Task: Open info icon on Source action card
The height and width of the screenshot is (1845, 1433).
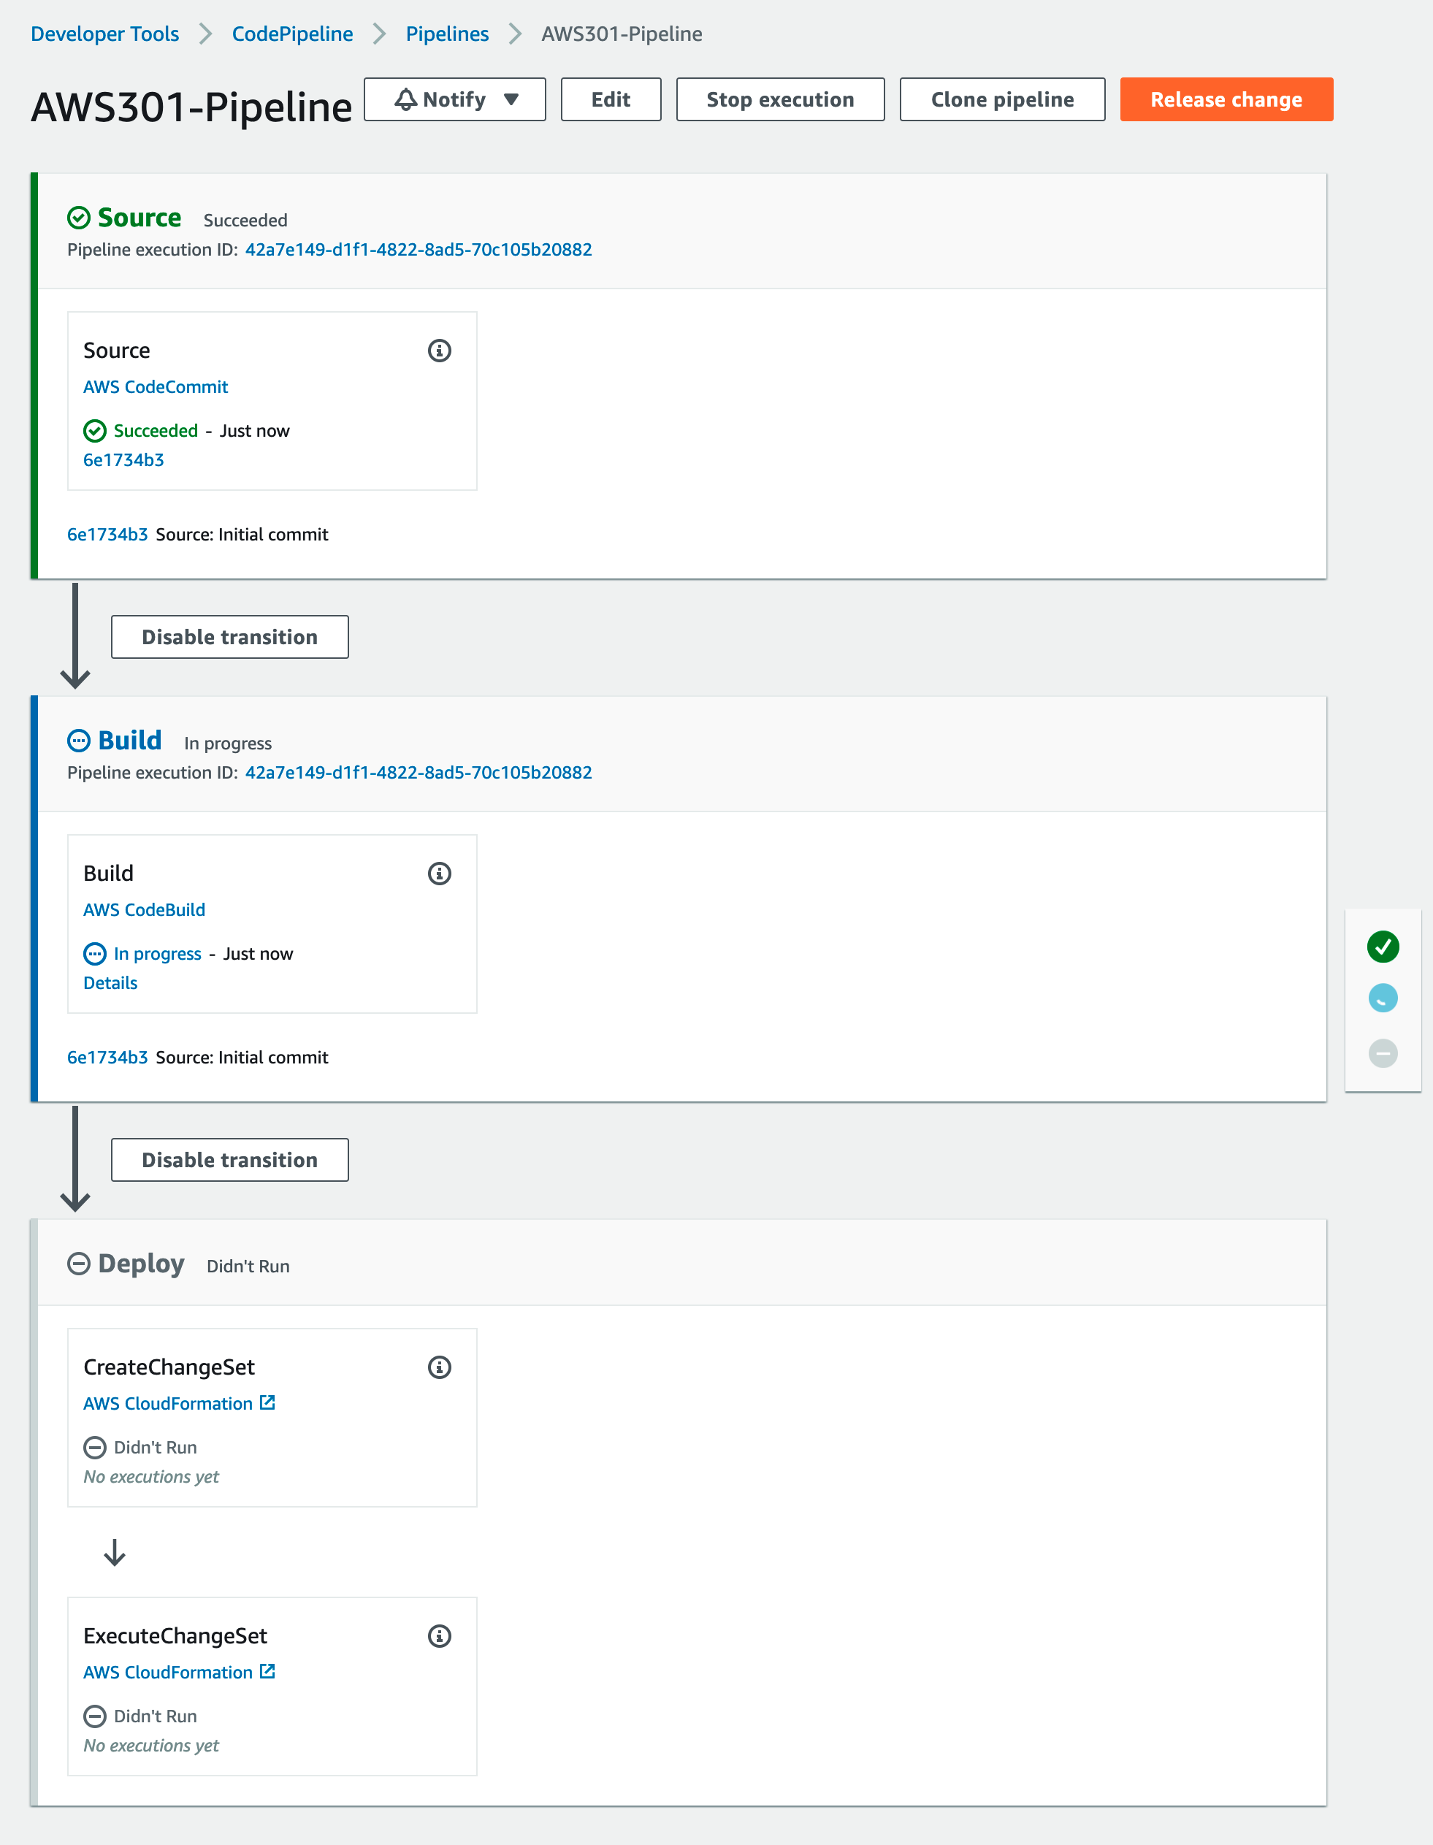Action: pos(440,351)
